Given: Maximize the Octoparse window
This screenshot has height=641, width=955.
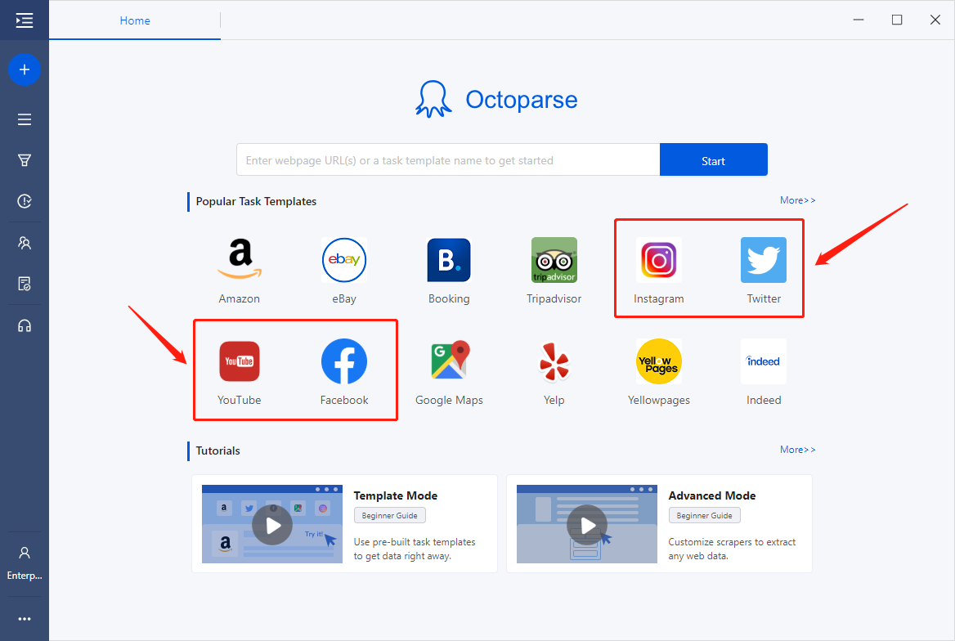Looking at the screenshot, I should [x=897, y=20].
